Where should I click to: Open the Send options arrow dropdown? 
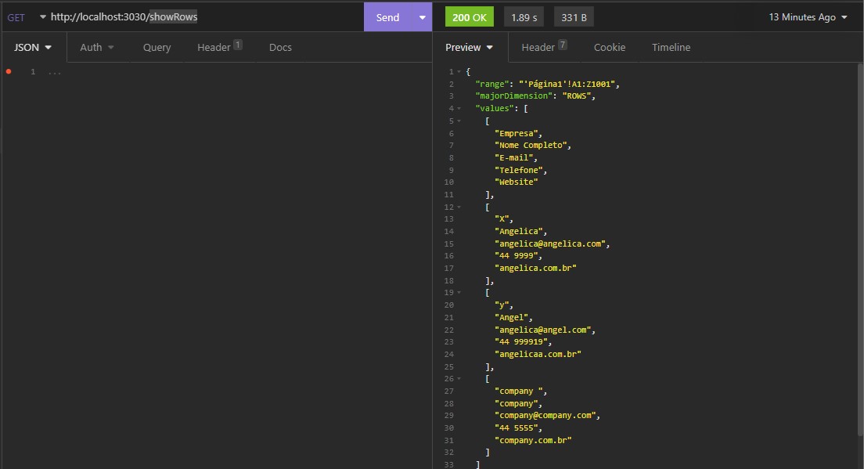tap(422, 16)
